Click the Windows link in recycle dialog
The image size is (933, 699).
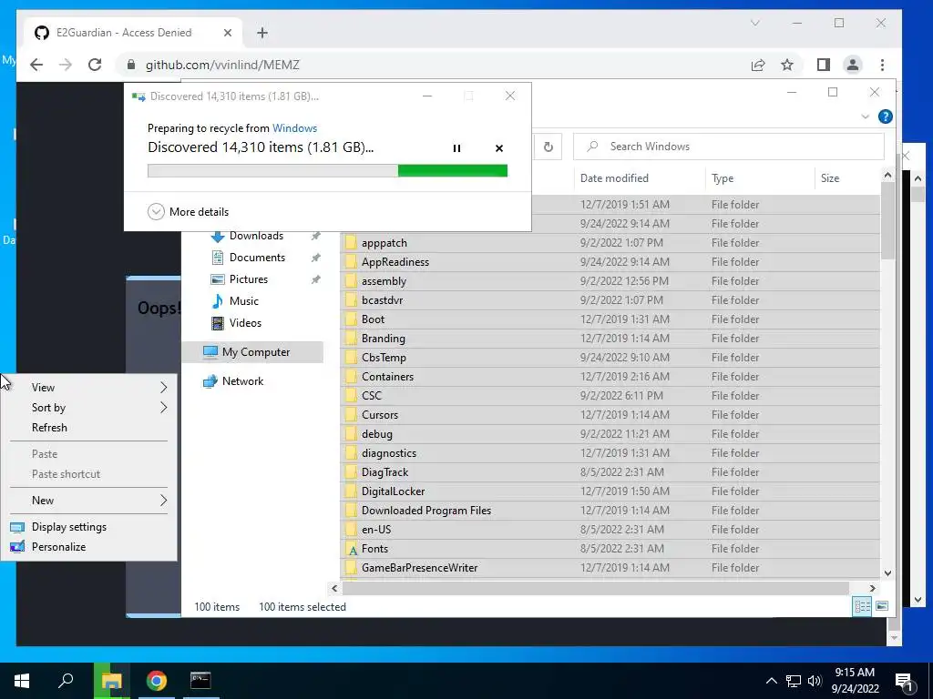pos(294,127)
